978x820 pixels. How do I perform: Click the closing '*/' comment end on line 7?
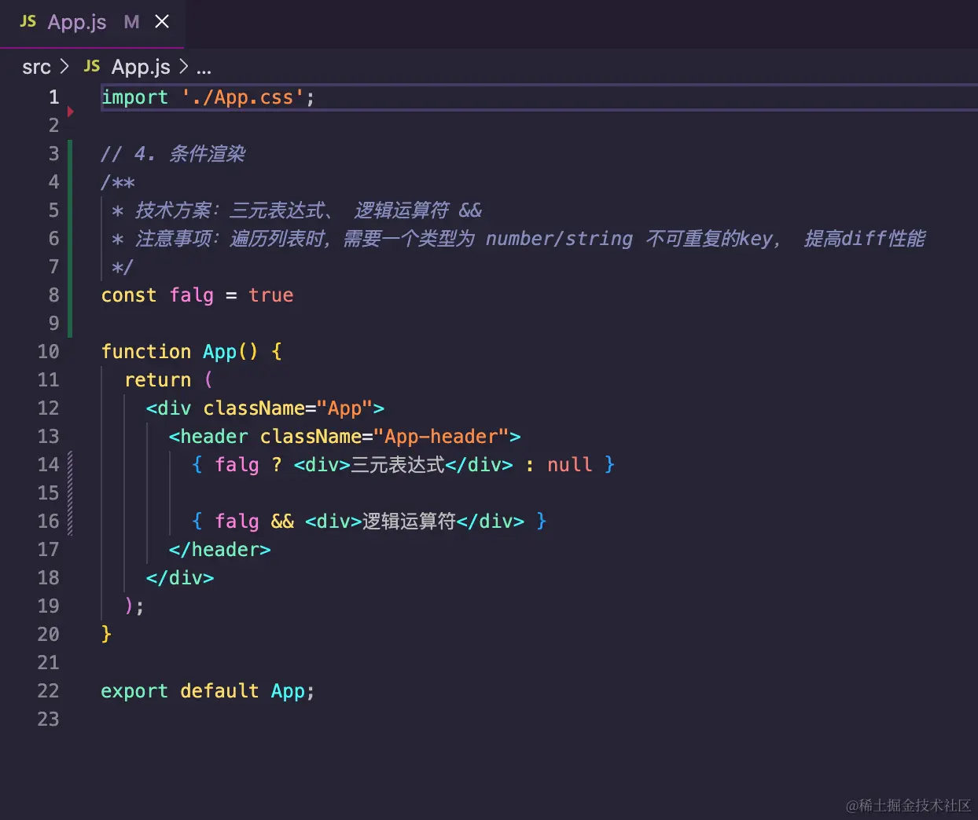pyautogui.click(x=123, y=267)
